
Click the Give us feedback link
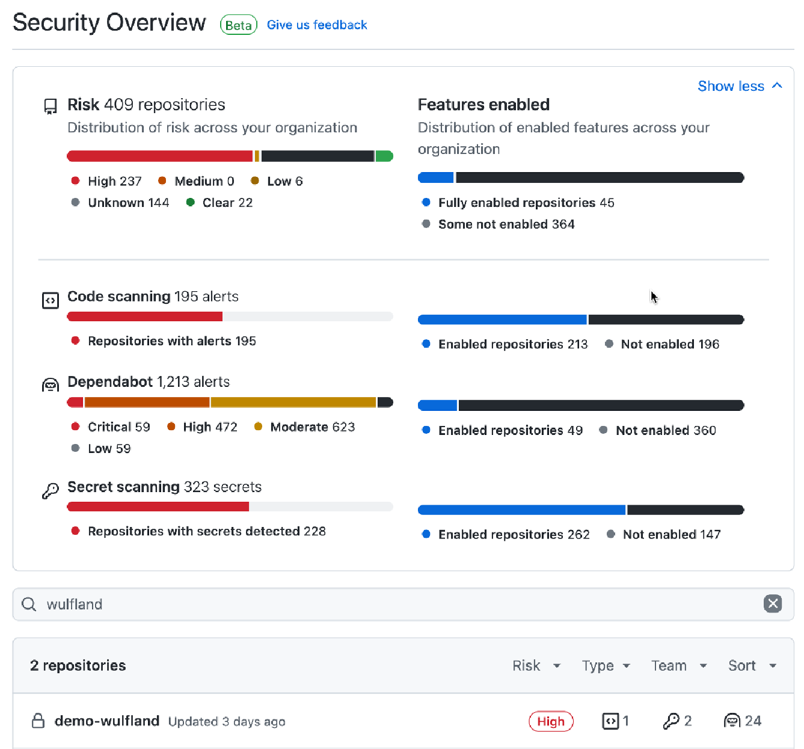coord(317,25)
